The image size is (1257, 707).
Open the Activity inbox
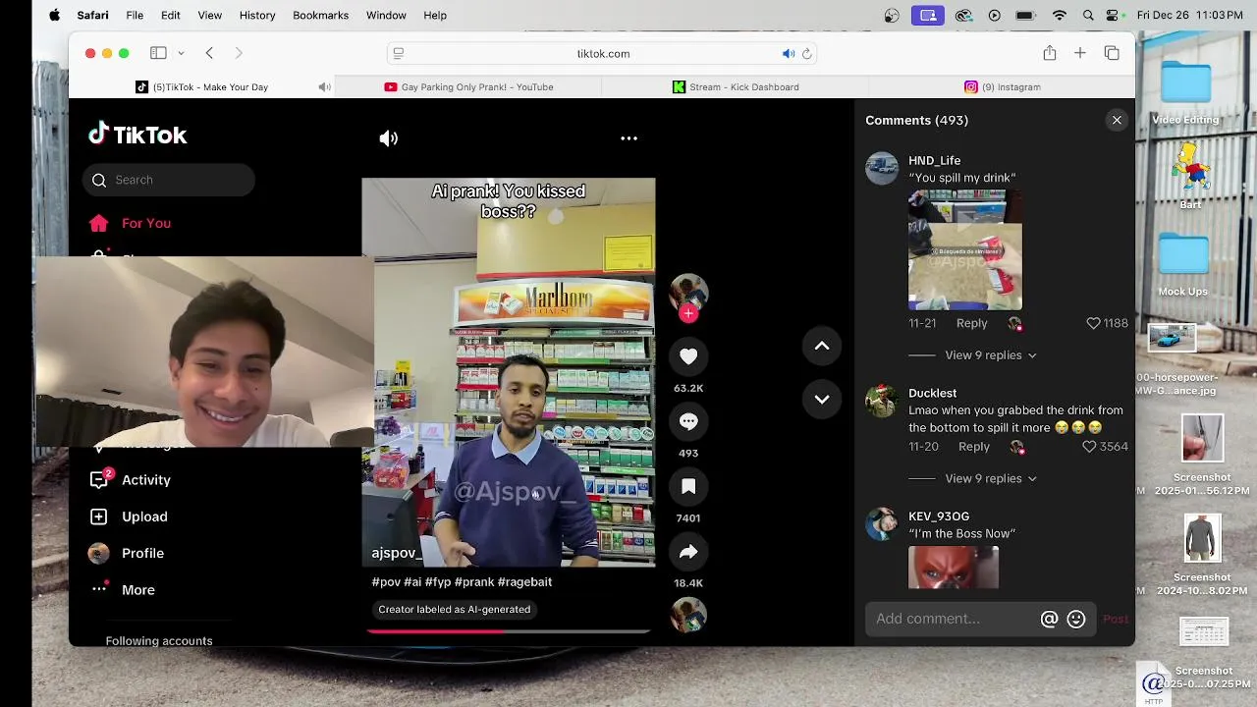132,480
